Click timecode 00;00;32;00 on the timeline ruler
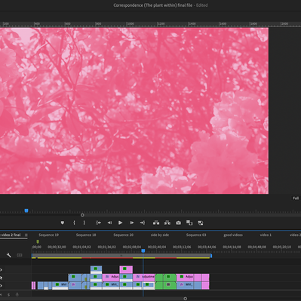Screen dimensions: 301x301 coord(57,247)
